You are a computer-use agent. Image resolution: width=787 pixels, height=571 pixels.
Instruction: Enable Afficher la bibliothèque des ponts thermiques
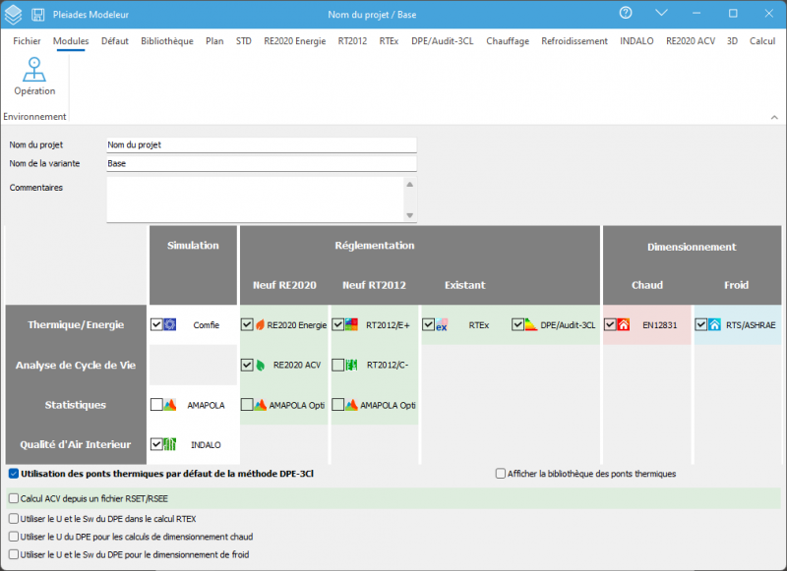pos(501,474)
